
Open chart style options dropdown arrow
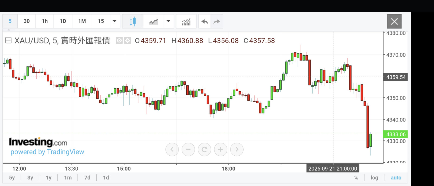[168, 21]
